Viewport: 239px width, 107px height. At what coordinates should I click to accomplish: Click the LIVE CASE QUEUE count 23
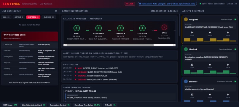[56, 11]
